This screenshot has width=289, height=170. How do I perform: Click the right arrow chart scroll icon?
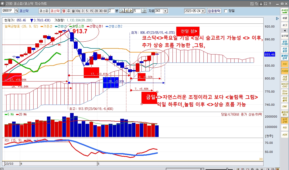coord(131,11)
